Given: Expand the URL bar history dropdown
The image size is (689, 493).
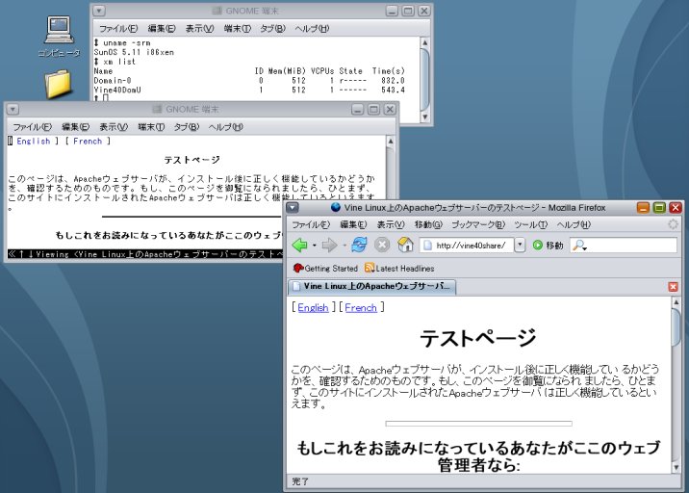Looking at the screenshot, I should coord(520,245).
